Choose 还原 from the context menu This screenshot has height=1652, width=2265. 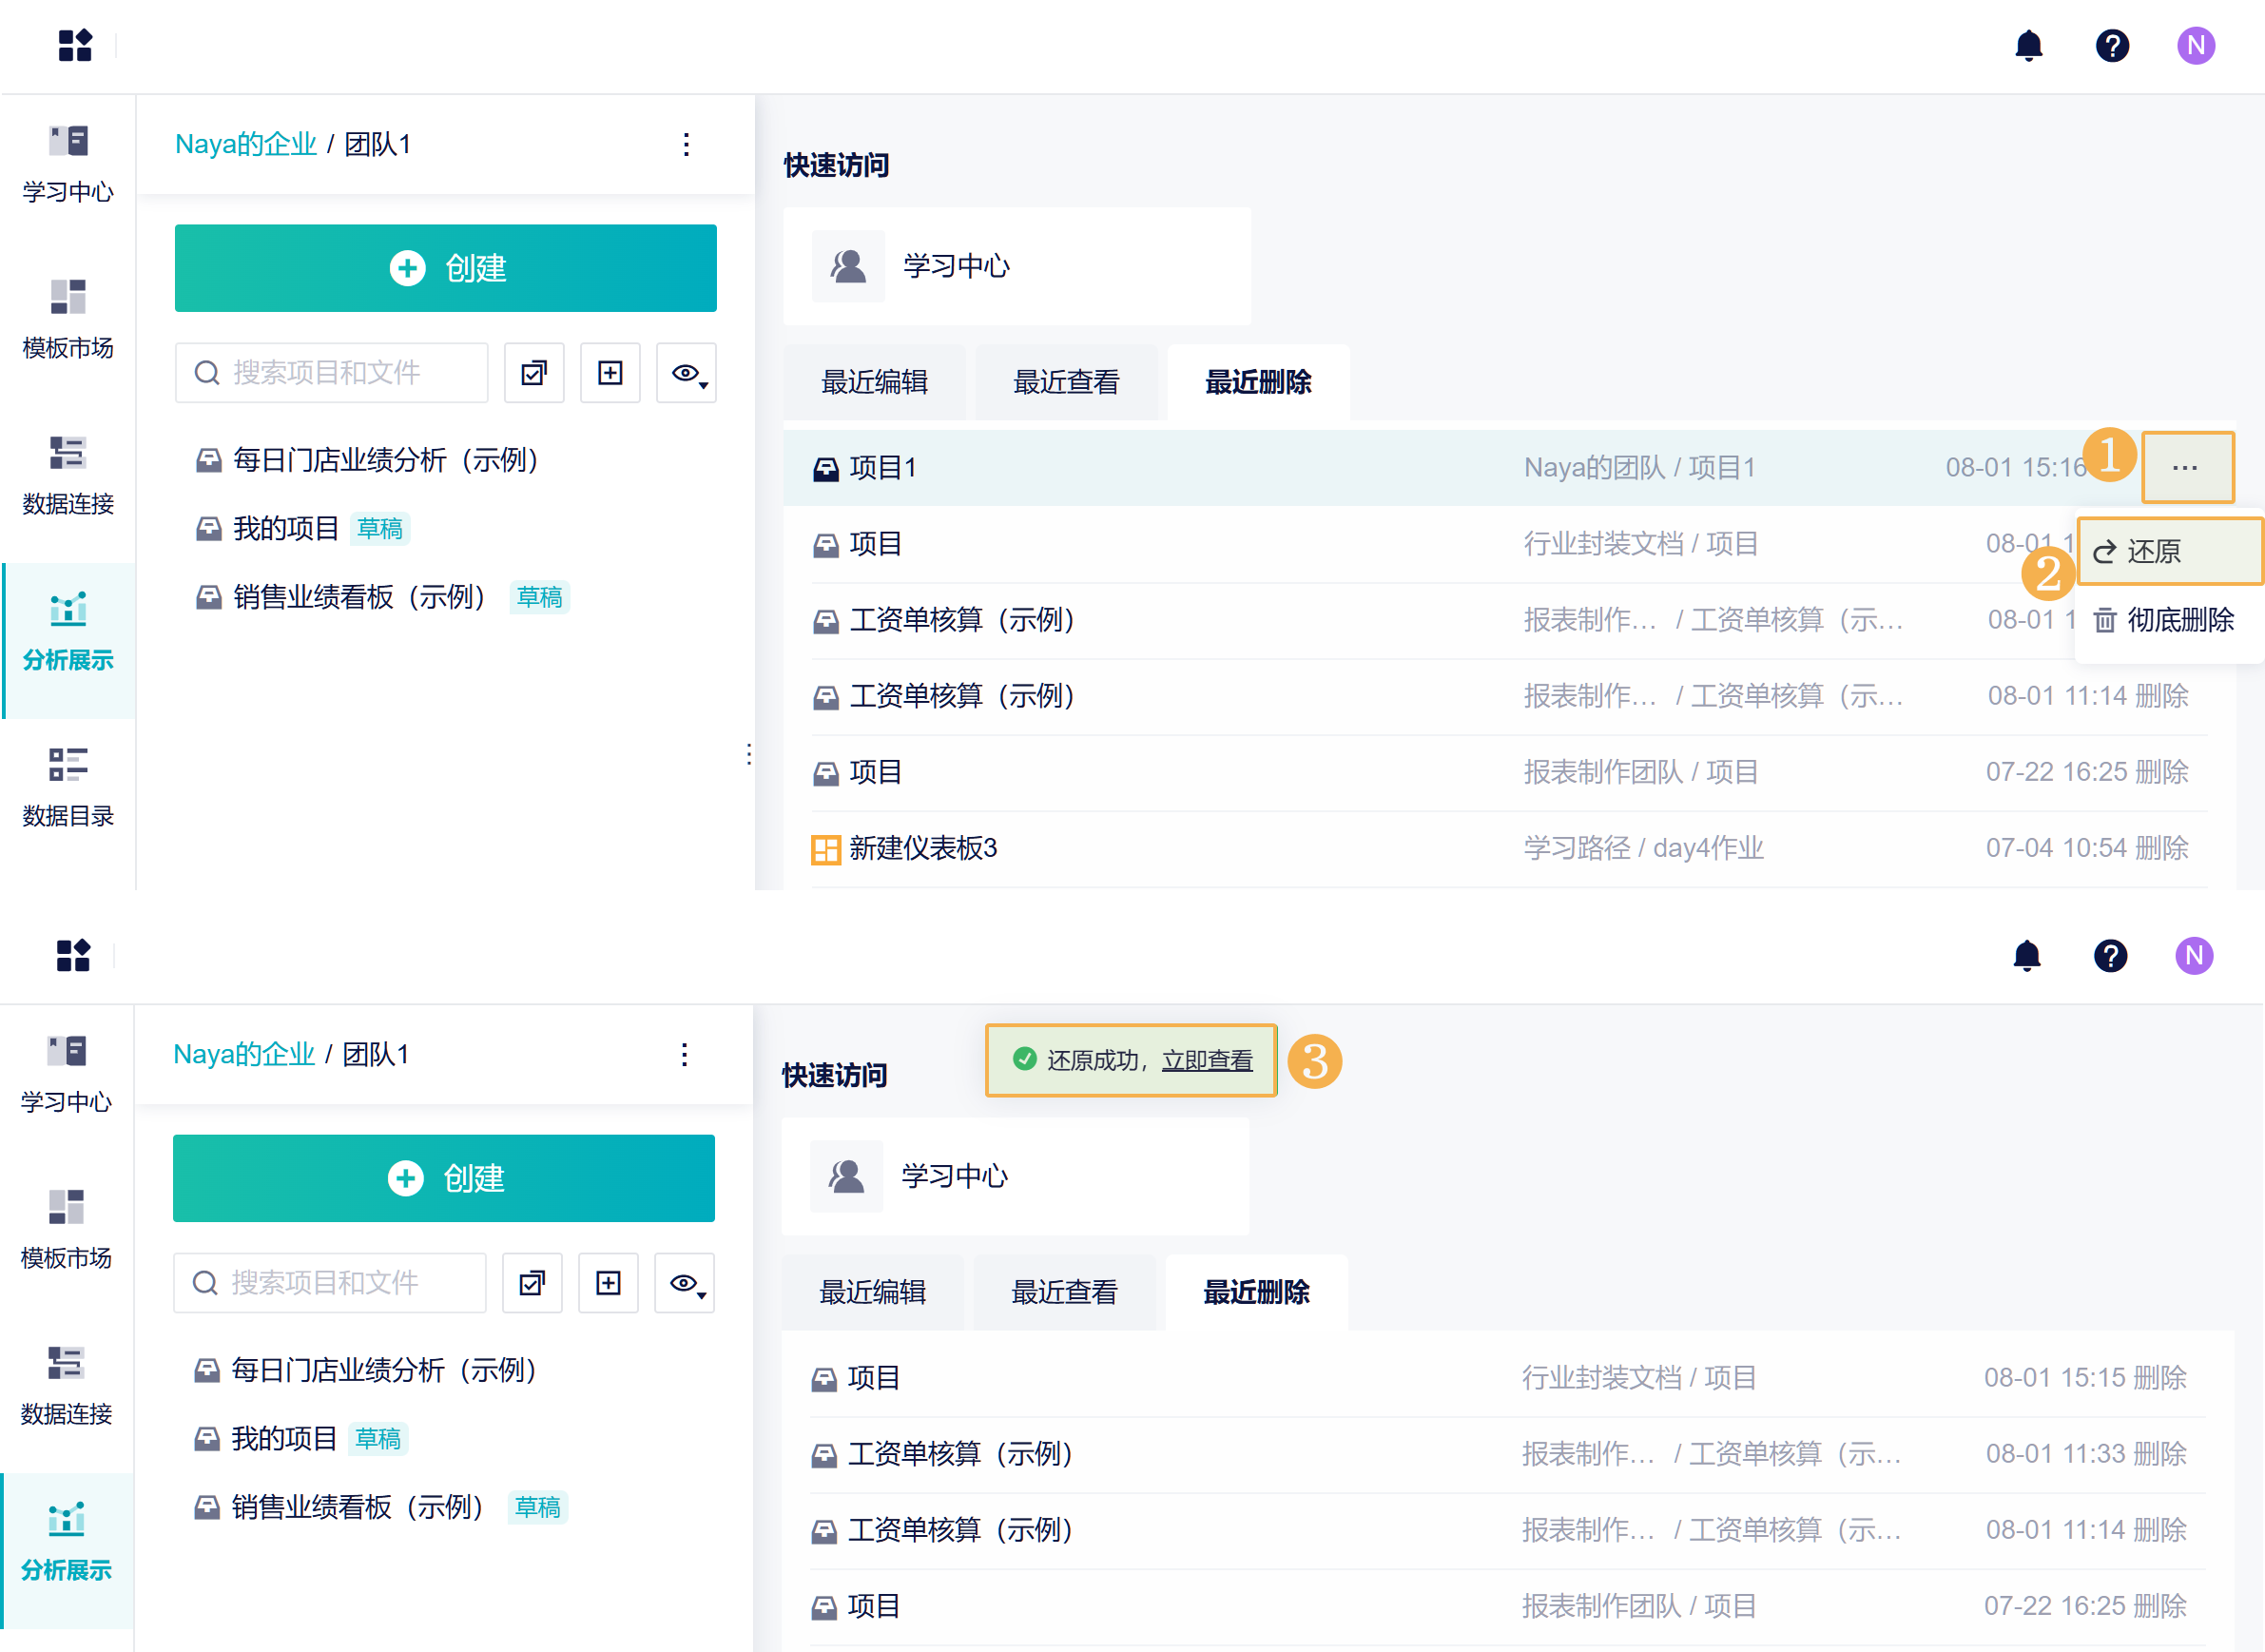(2153, 551)
